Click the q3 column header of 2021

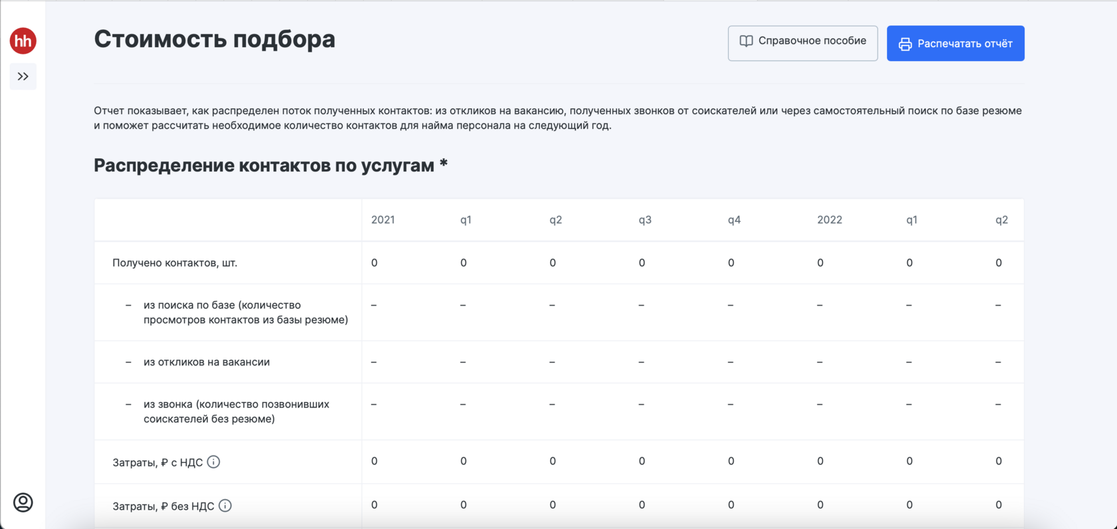(x=644, y=220)
